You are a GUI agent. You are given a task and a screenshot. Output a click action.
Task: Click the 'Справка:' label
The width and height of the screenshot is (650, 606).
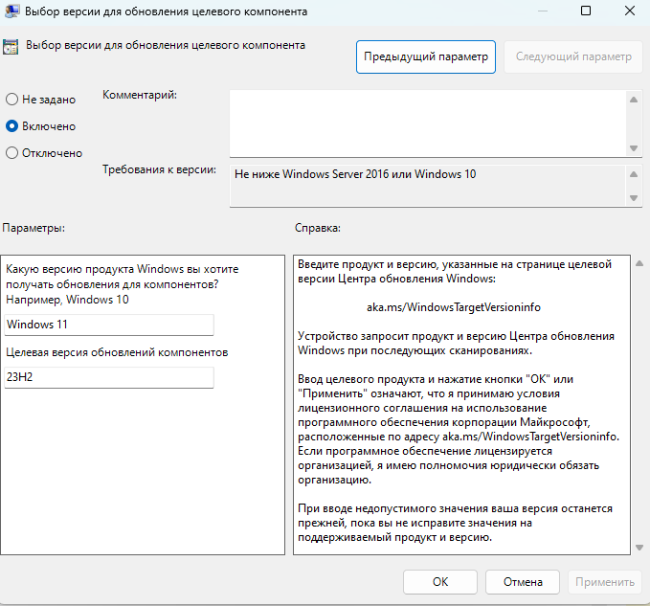click(x=318, y=228)
